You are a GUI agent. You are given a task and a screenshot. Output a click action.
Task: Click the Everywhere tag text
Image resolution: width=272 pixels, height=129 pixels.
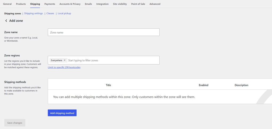56,60
